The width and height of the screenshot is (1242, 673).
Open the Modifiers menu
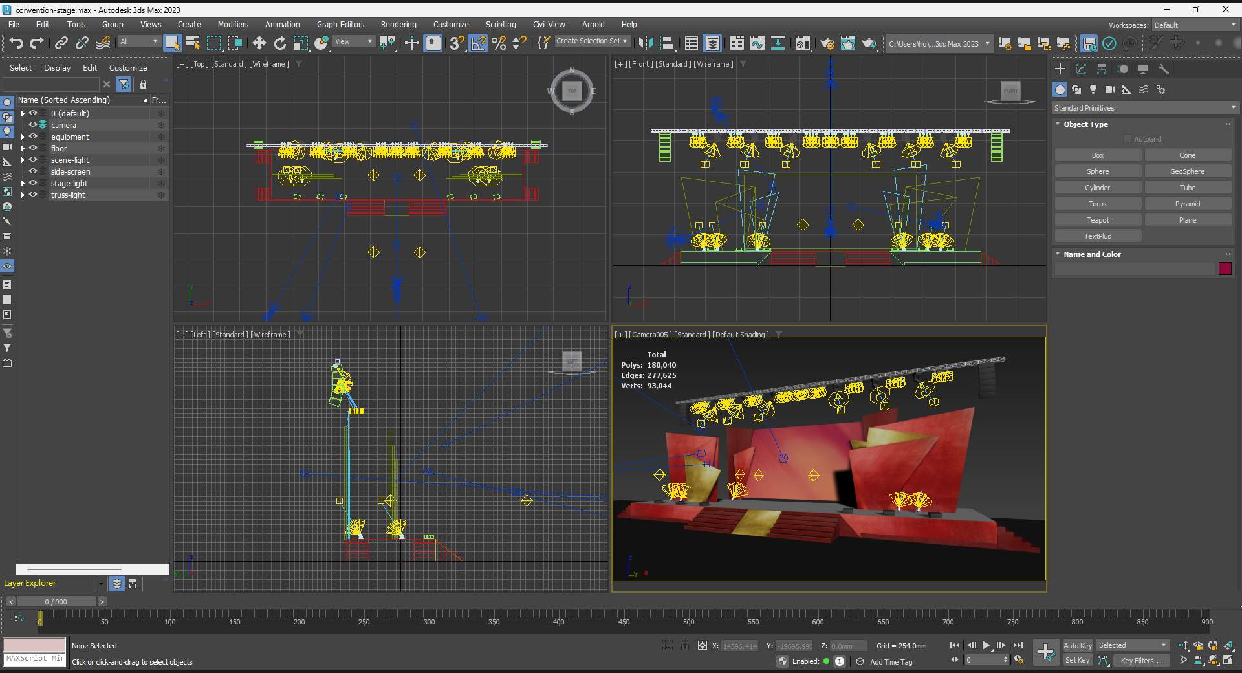coord(233,25)
